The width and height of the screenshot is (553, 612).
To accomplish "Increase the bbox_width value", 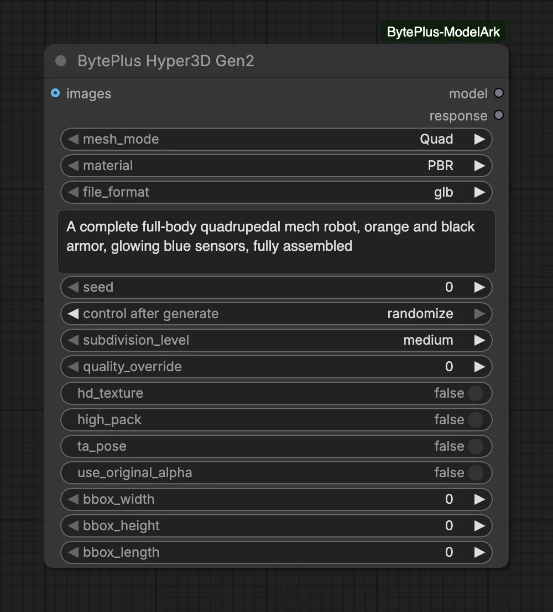I will pyautogui.click(x=479, y=499).
